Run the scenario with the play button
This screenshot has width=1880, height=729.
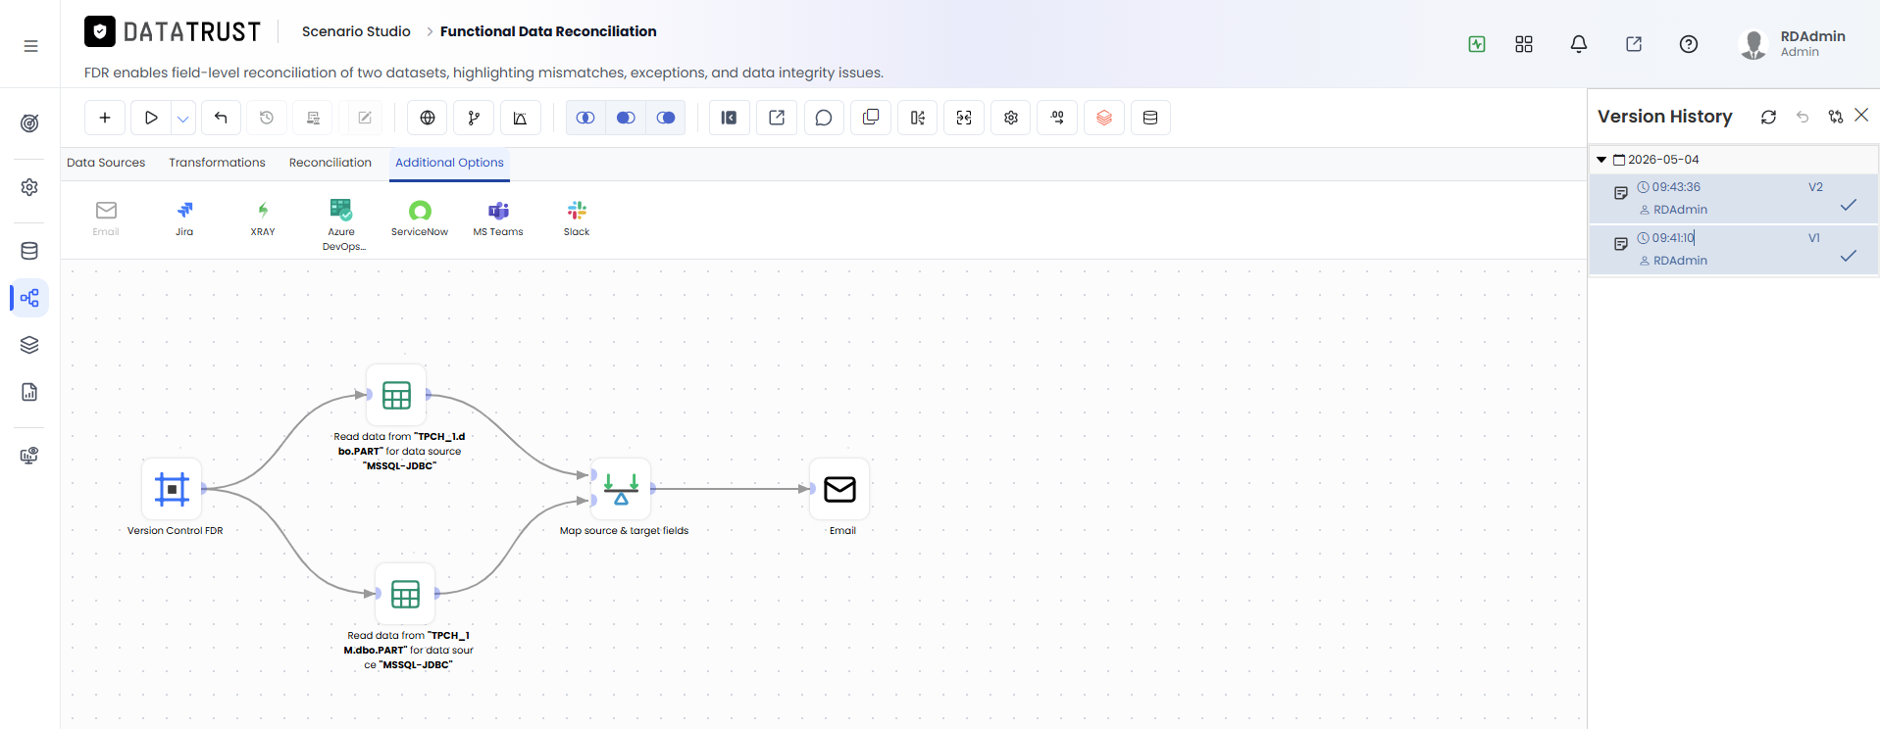coord(151,118)
